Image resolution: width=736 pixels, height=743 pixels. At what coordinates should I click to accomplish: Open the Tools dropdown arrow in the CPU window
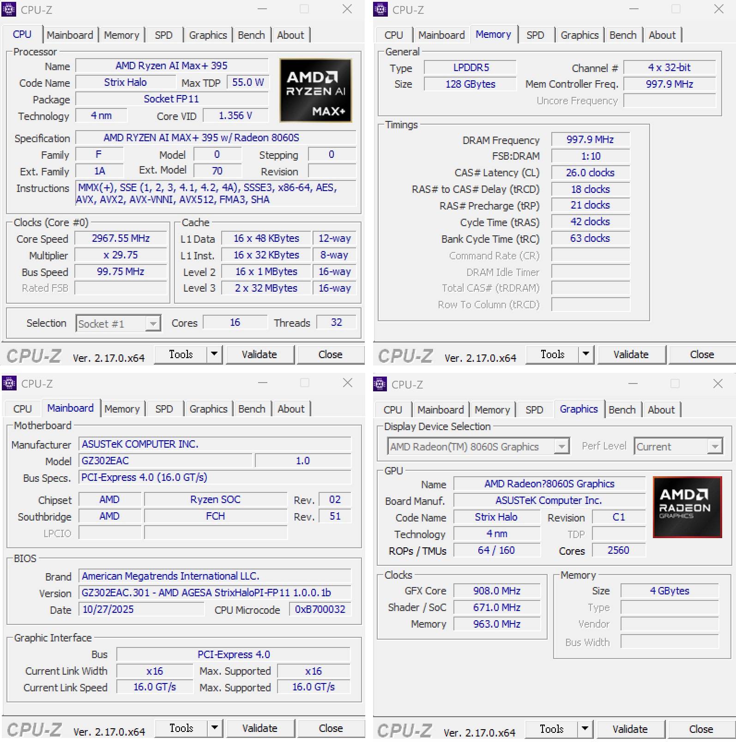coord(214,354)
